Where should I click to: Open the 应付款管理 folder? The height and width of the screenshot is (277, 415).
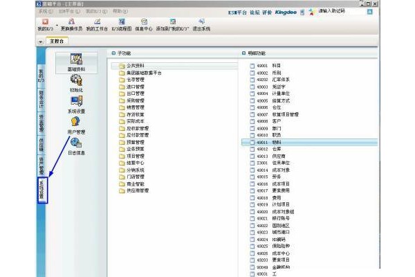pos(133,135)
